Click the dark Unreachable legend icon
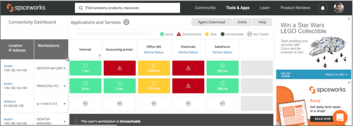 [222, 34]
